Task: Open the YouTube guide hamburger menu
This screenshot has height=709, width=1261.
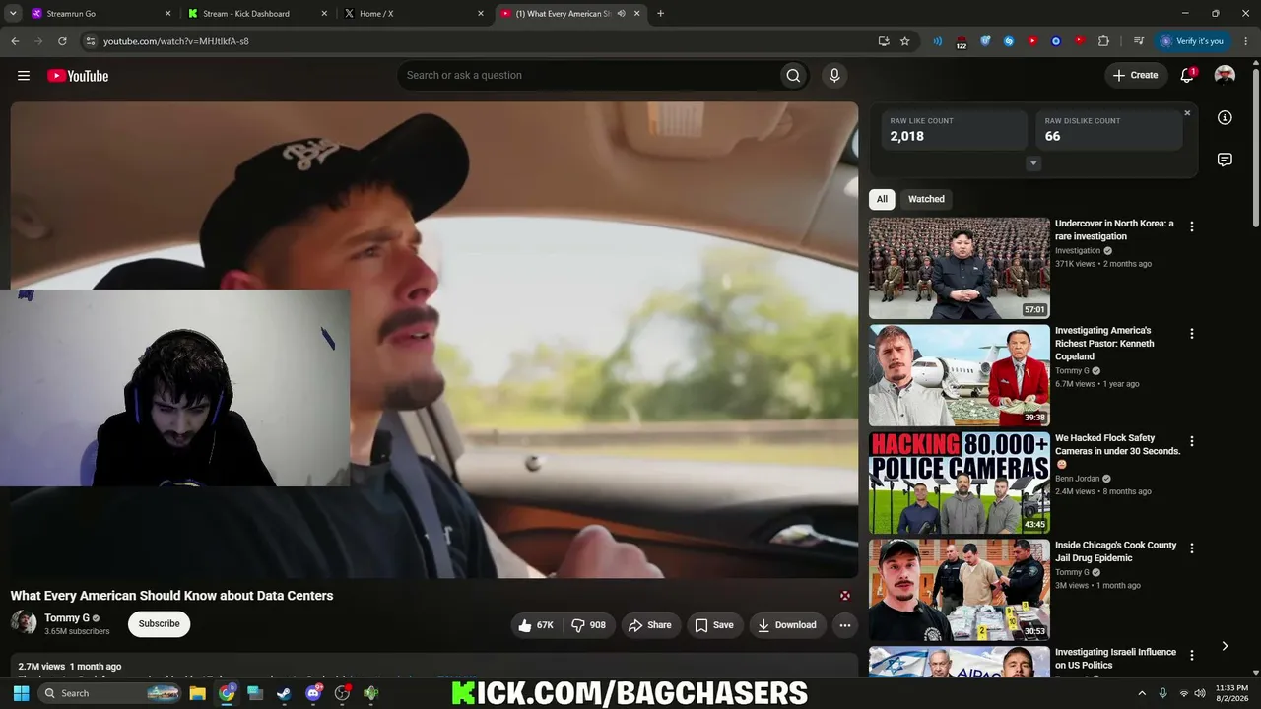Action: [x=24, y=76]
